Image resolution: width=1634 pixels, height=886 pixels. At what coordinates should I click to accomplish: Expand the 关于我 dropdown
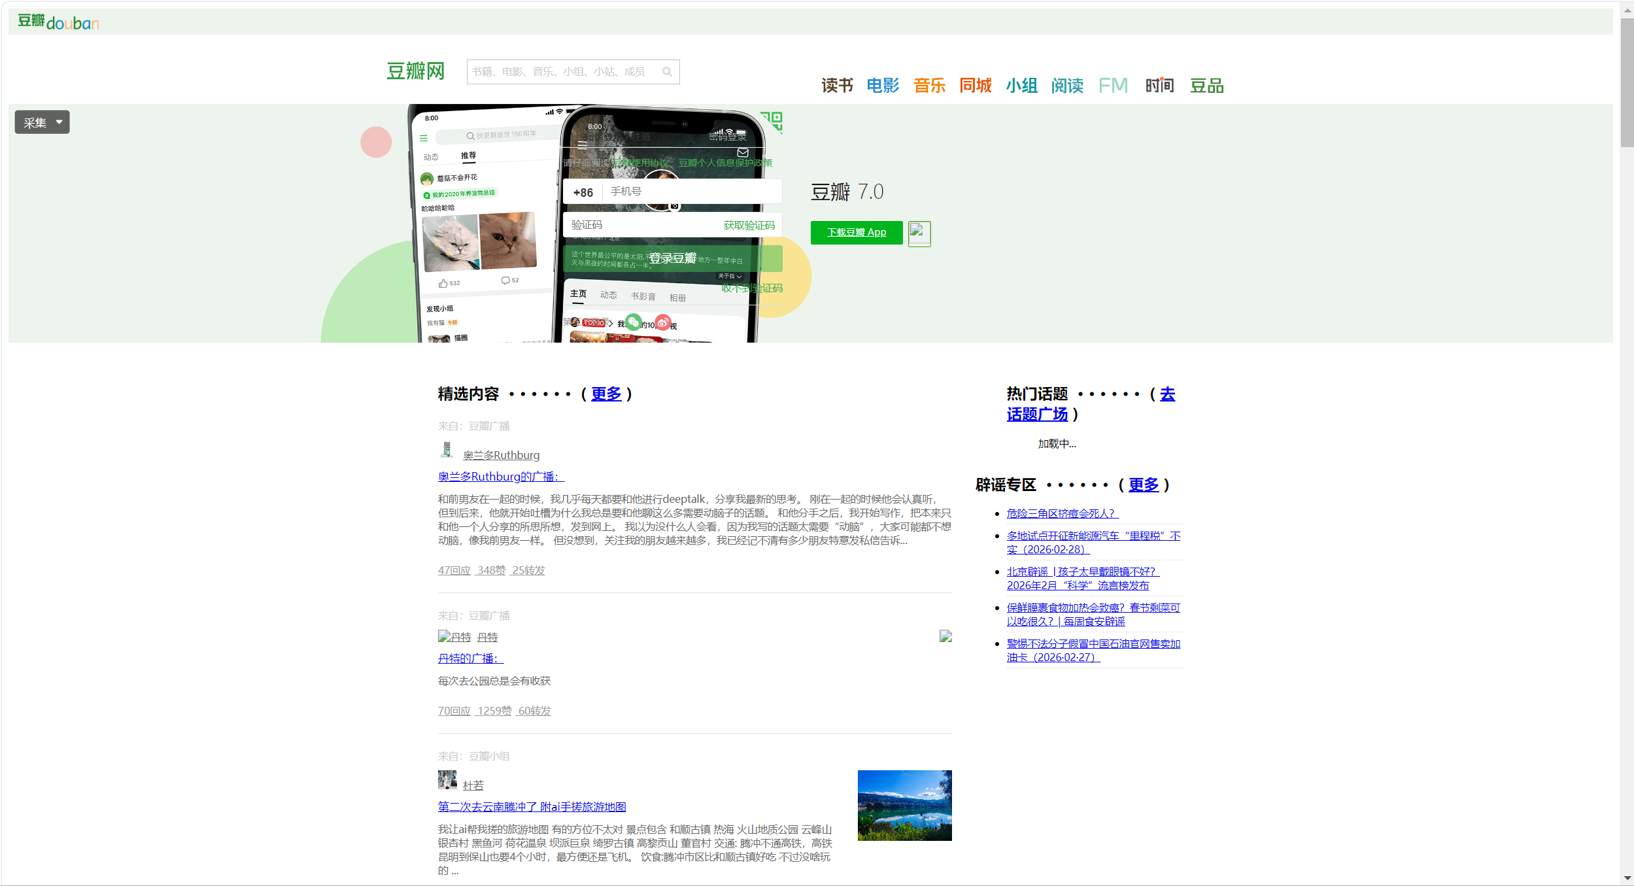730,276
